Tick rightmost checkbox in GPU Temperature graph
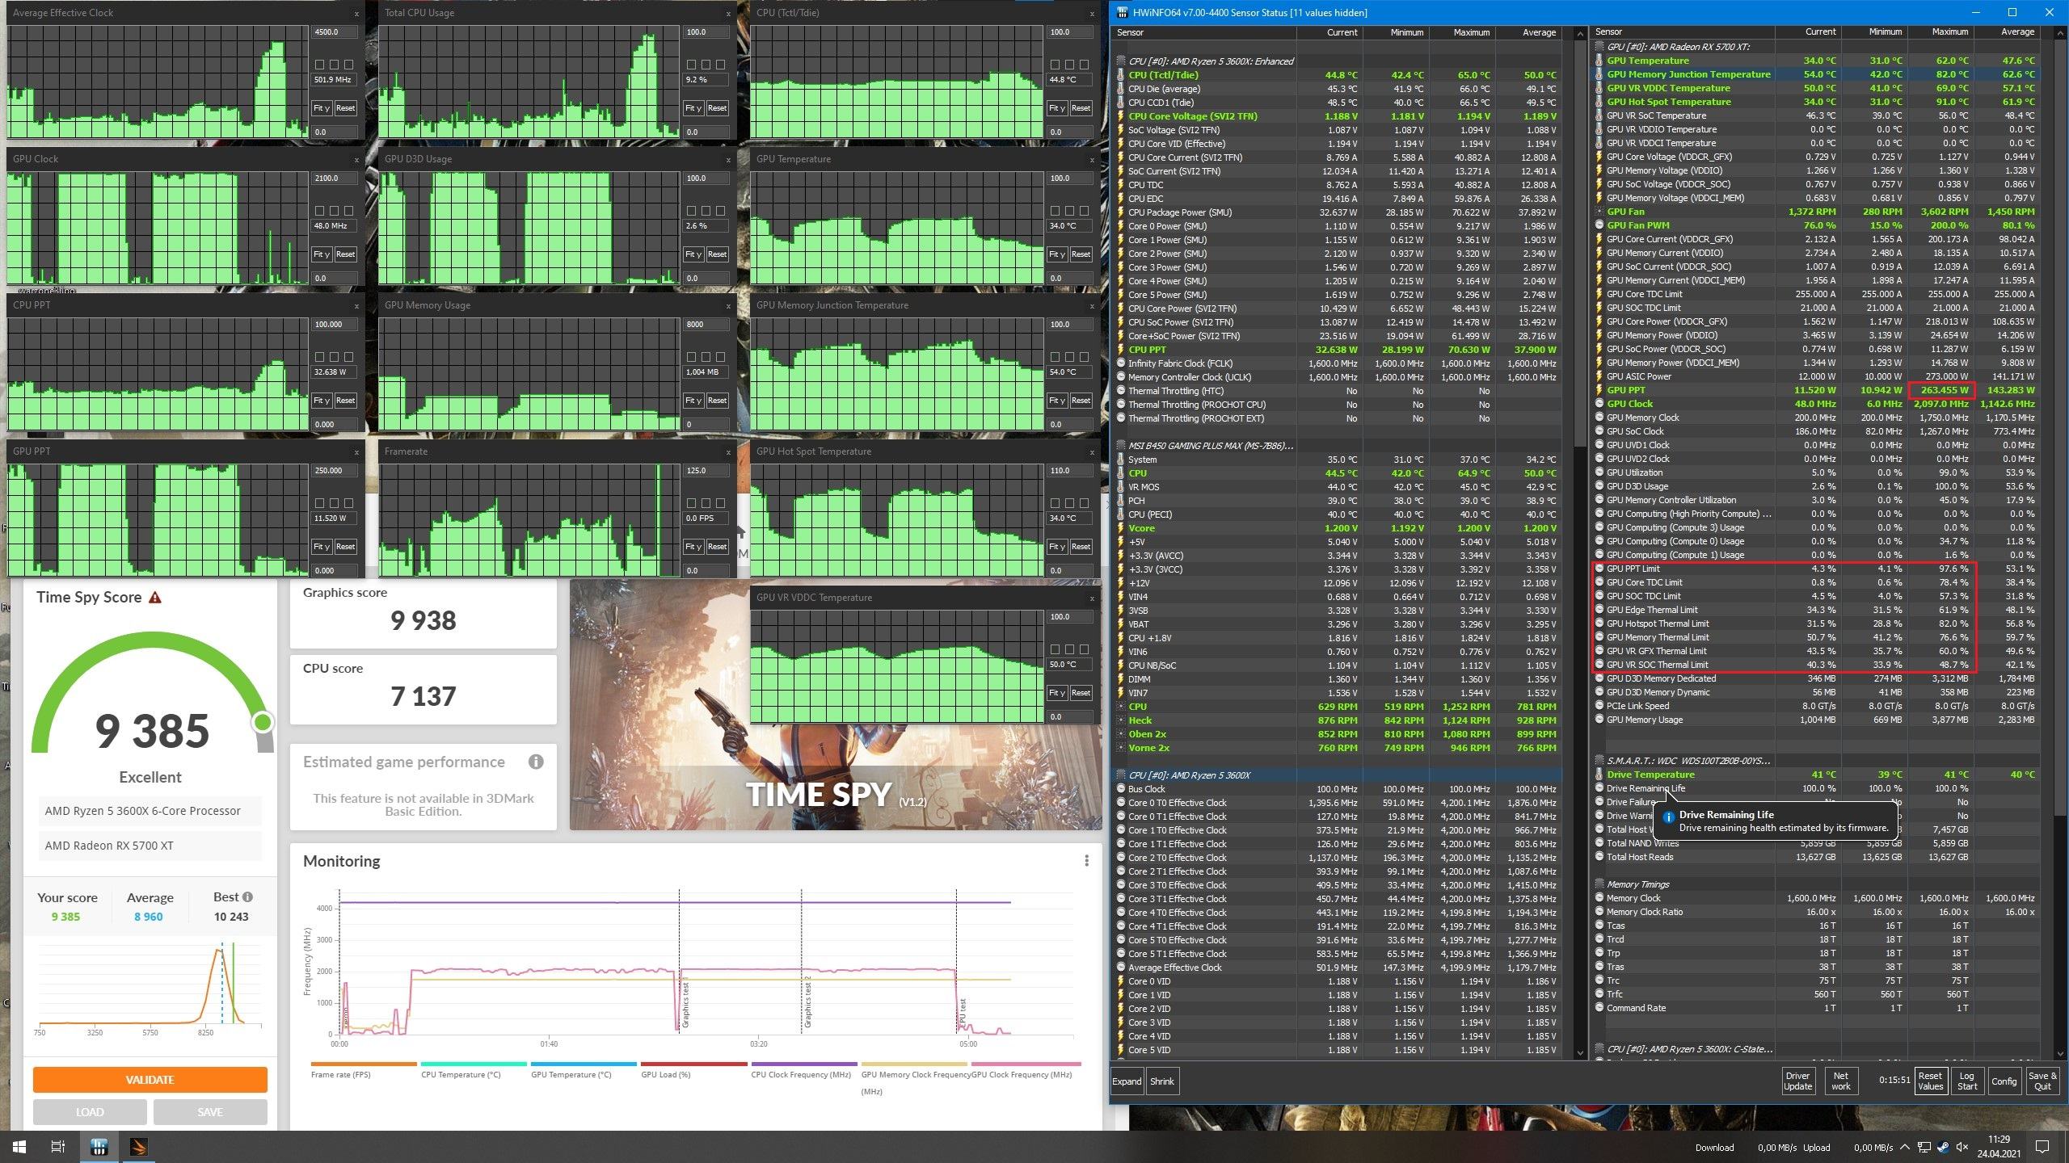Image resolution: width=2069 pixels, height=1163 pixels. pyautogui.click(x=1084, y=210)
